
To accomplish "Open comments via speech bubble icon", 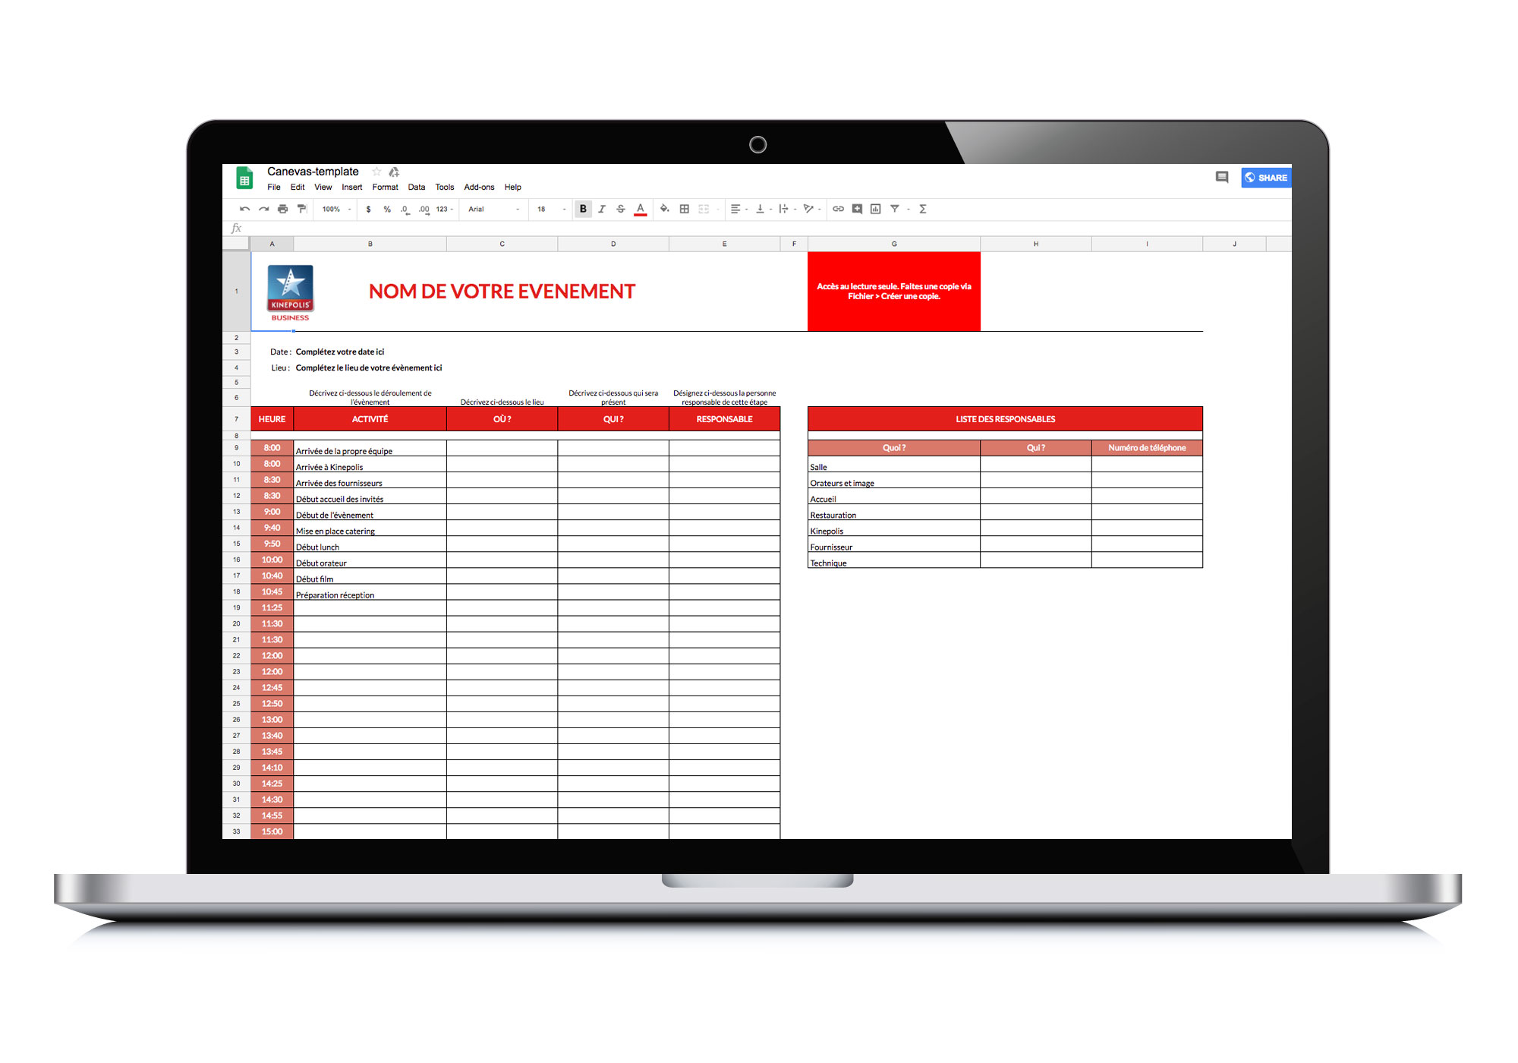I will click(x=1221, y=177).
